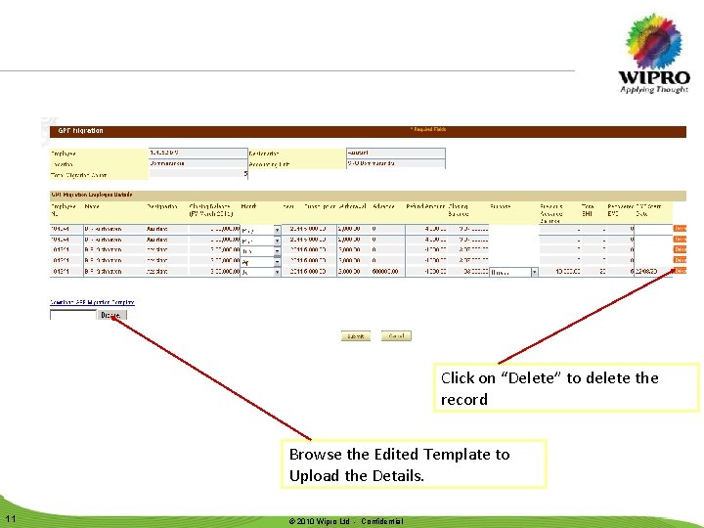Click the Accounting Unit field
The width and height of the screenshot is (704, 528).
coord(396,164)
